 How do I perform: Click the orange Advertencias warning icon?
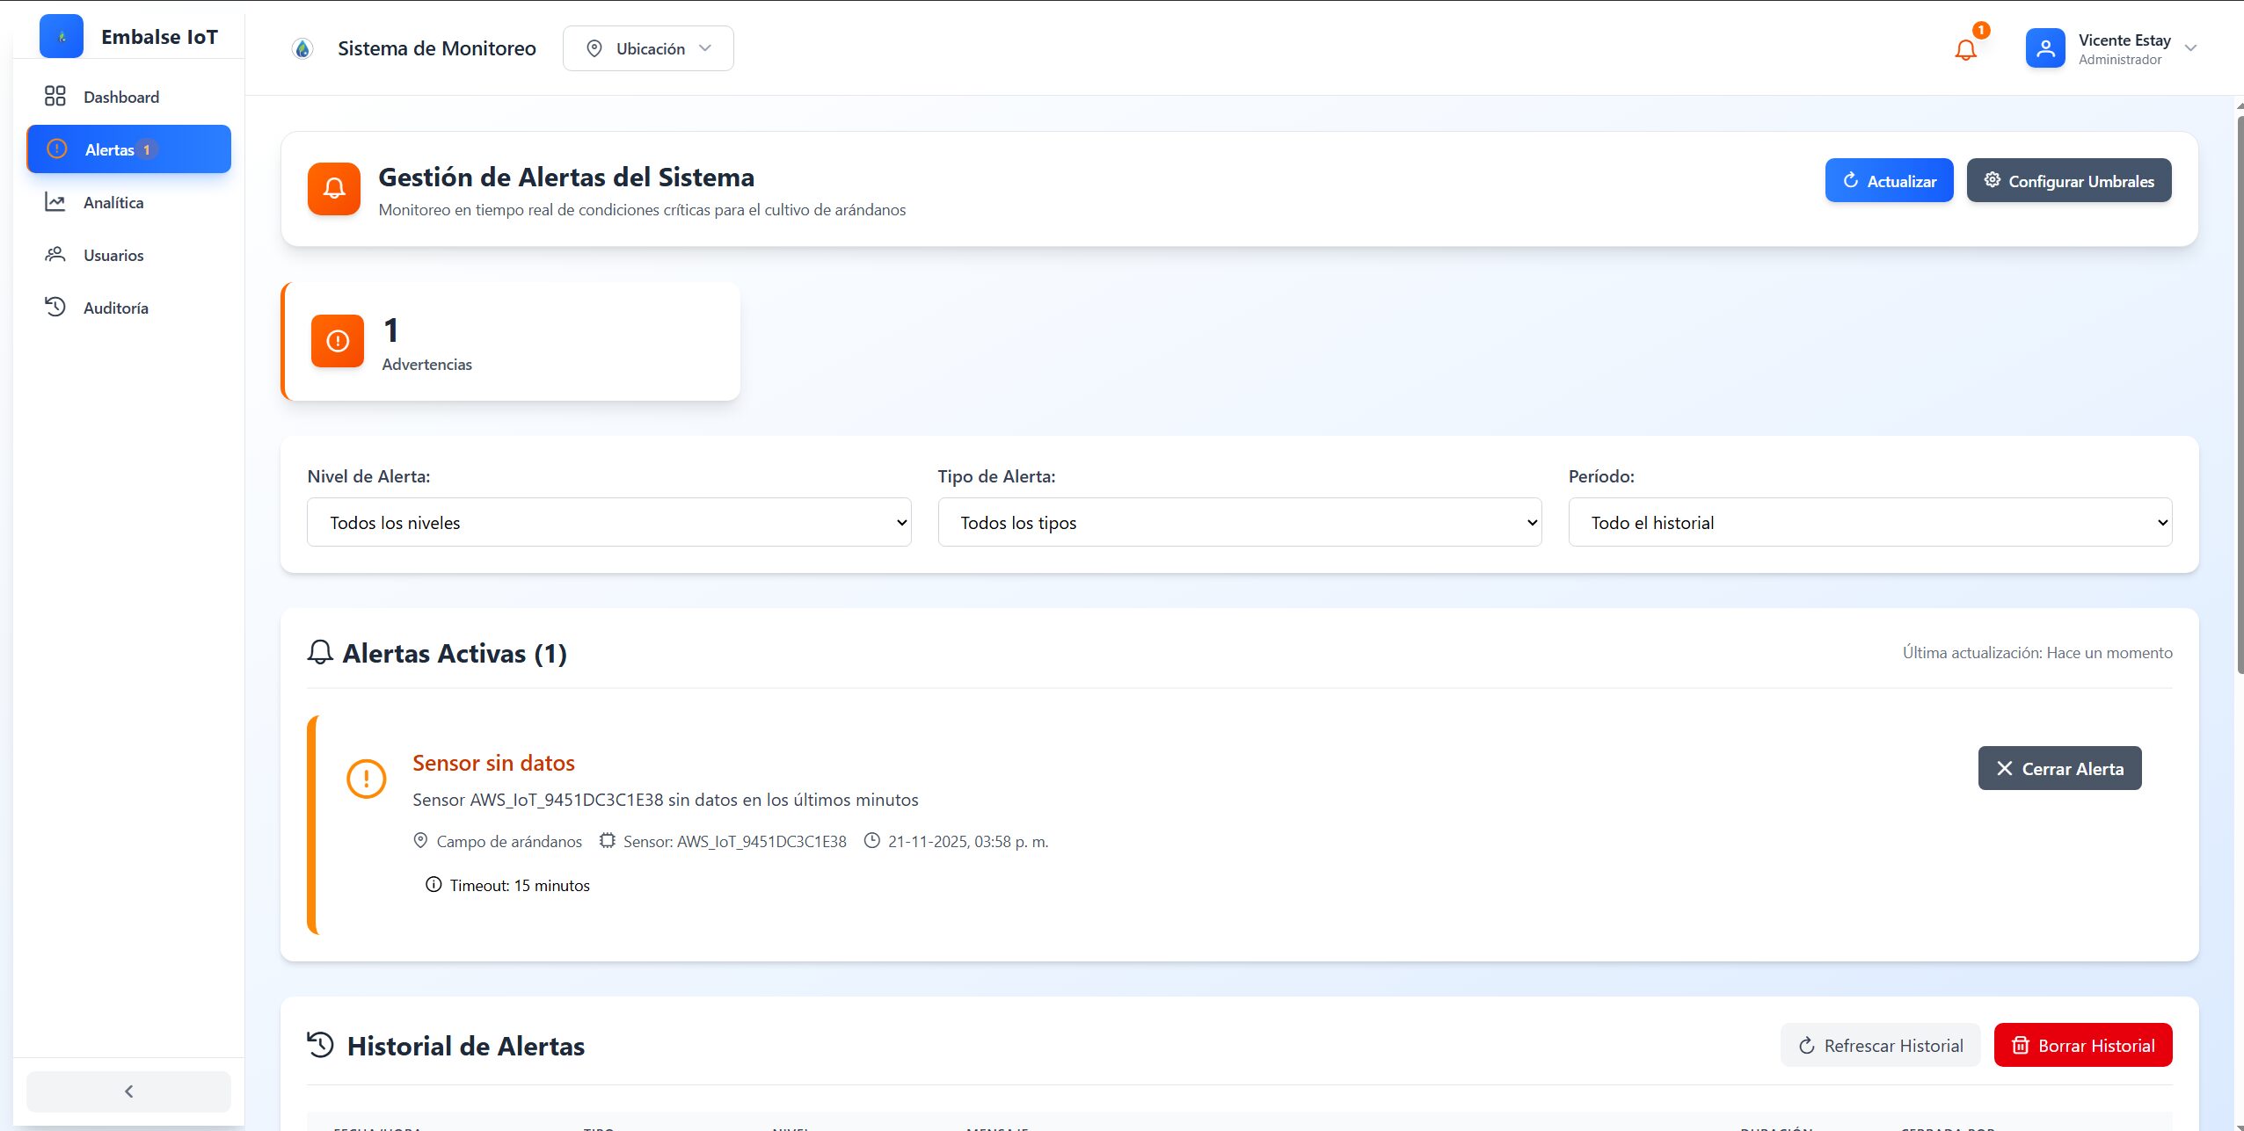(338, 341)
